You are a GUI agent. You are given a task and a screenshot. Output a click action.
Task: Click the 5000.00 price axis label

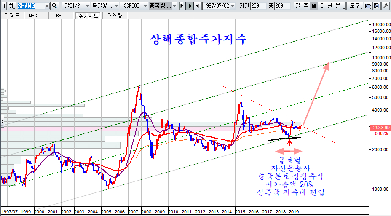[x=380, y=97]
